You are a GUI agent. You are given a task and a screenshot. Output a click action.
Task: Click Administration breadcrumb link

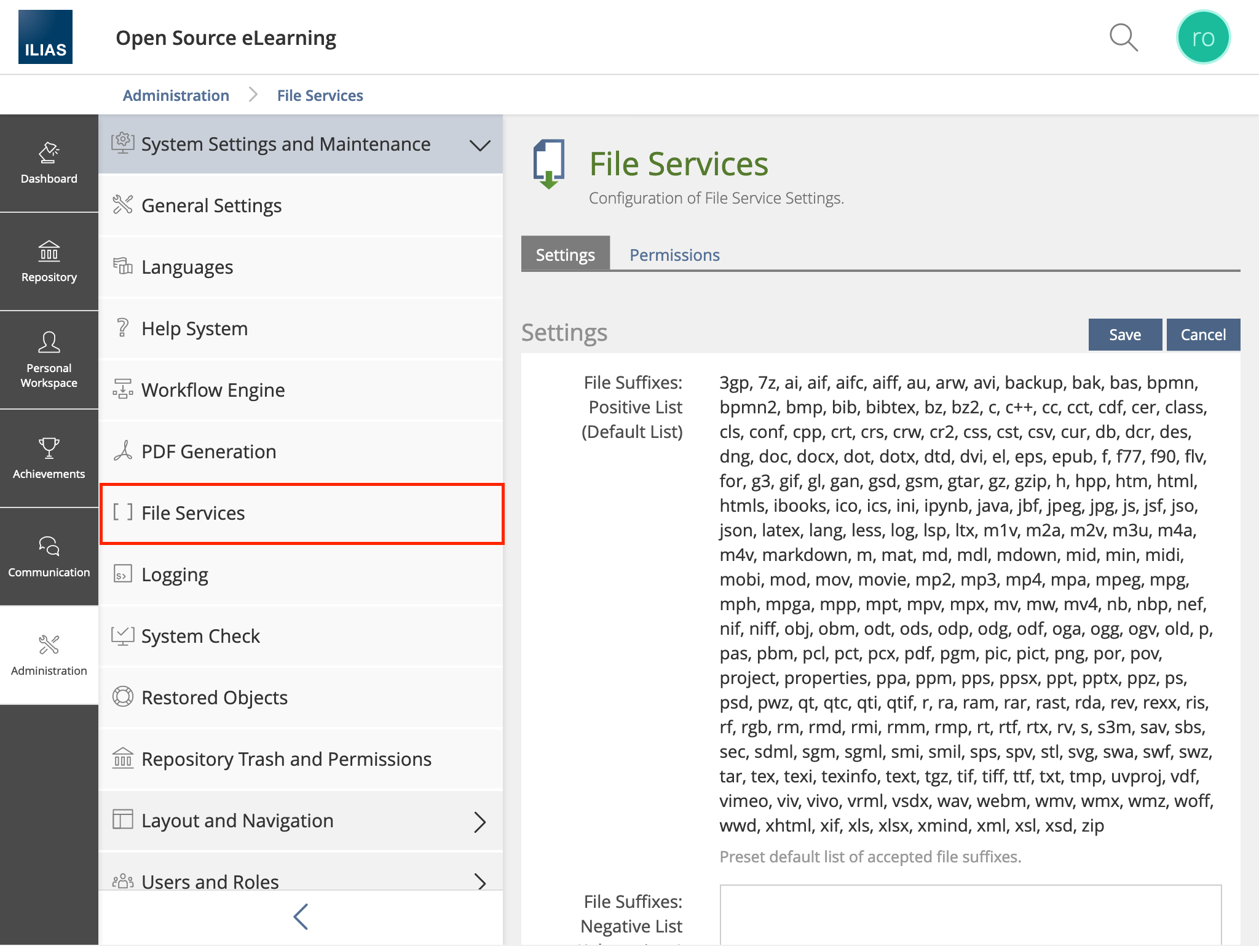(x=176, y=95)
